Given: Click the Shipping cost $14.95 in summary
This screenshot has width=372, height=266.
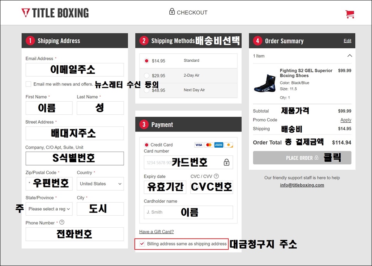Looking at the screenshot, I should click(345, 129).
